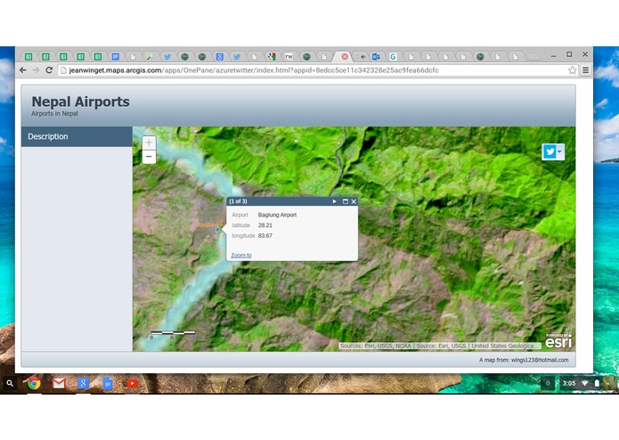
Task: Click the map sources attribution text
Action: coord(438,346)
